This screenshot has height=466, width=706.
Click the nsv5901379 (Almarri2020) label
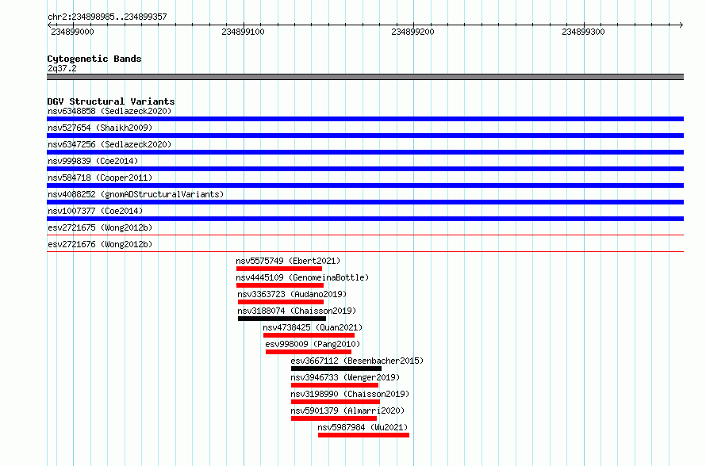(347, 411)
